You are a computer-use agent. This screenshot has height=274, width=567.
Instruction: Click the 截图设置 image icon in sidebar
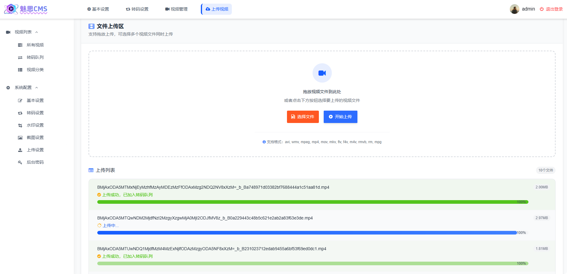[x=20, y=138]
